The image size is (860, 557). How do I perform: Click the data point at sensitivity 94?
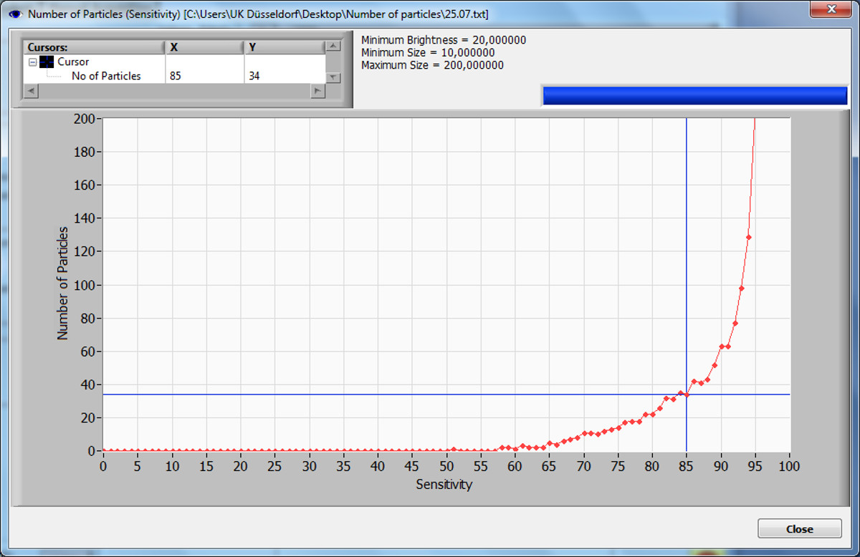pyautogui.click(x=748, y=237)
